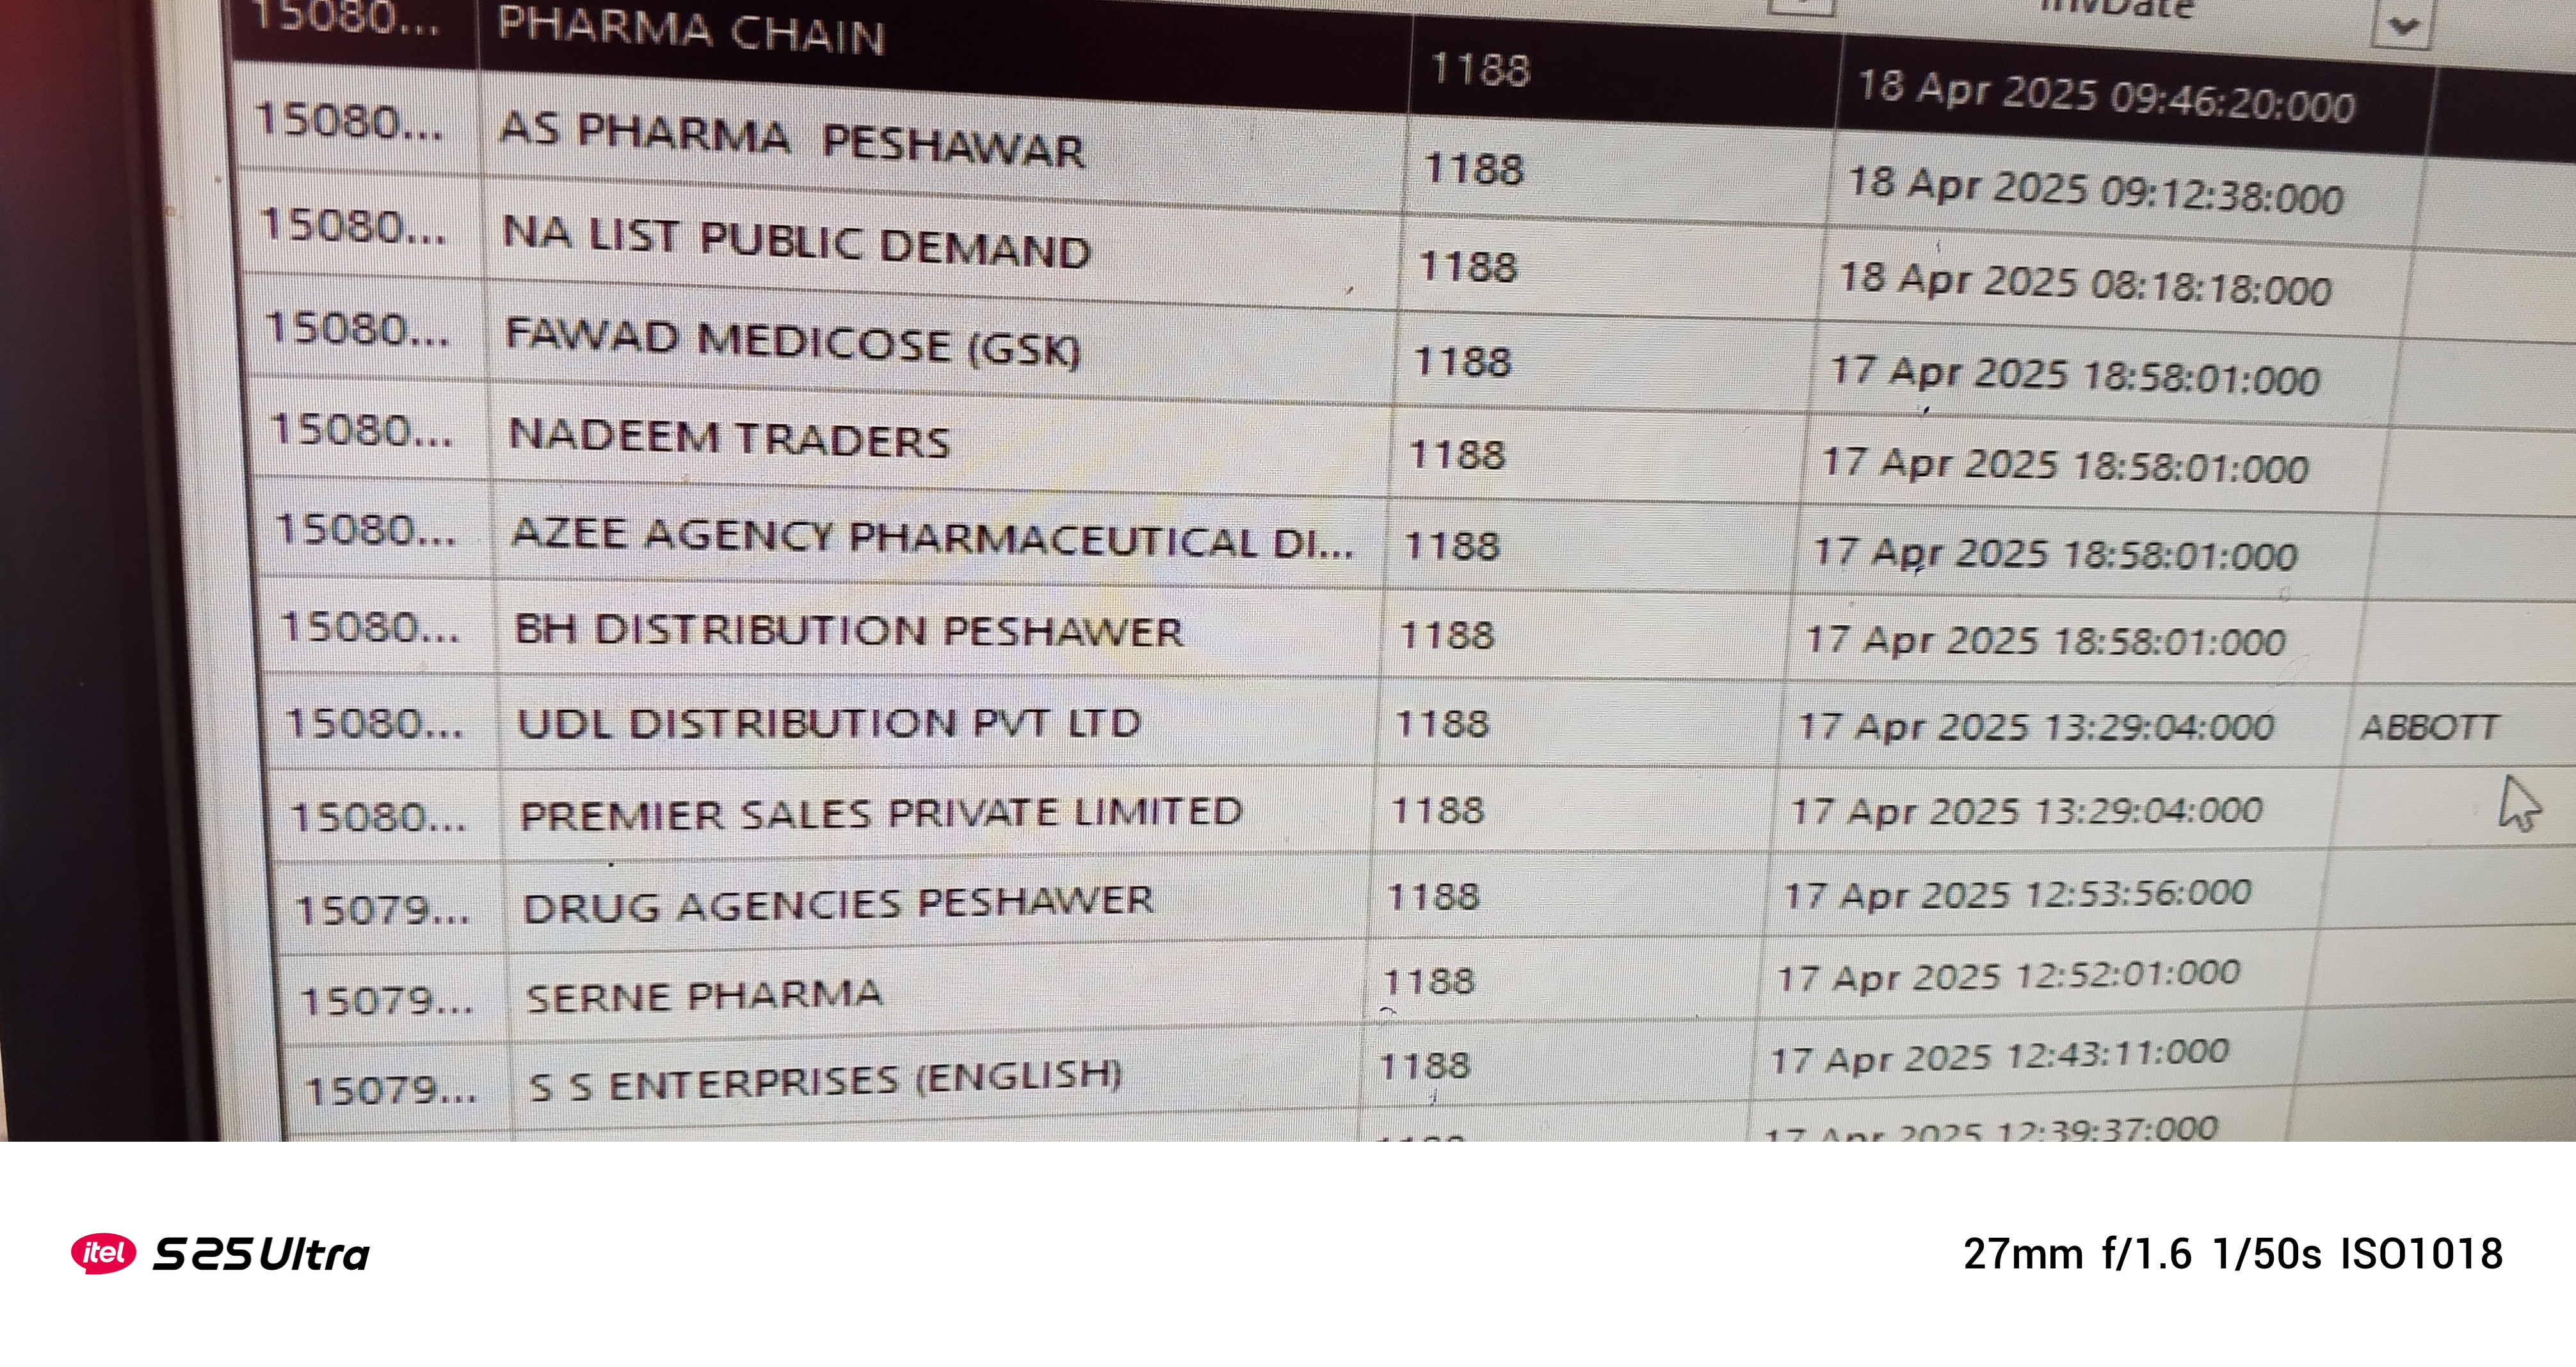Select the UDL DISTRIBUTION PVT LTD row

click(x=828, y=723)
